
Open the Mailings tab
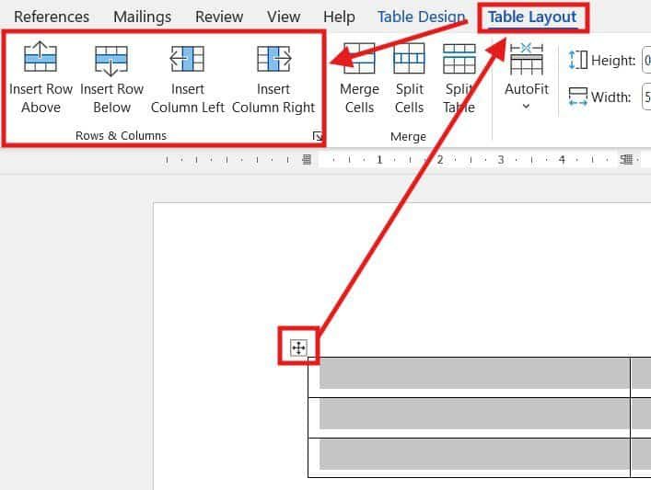[142, 17]
